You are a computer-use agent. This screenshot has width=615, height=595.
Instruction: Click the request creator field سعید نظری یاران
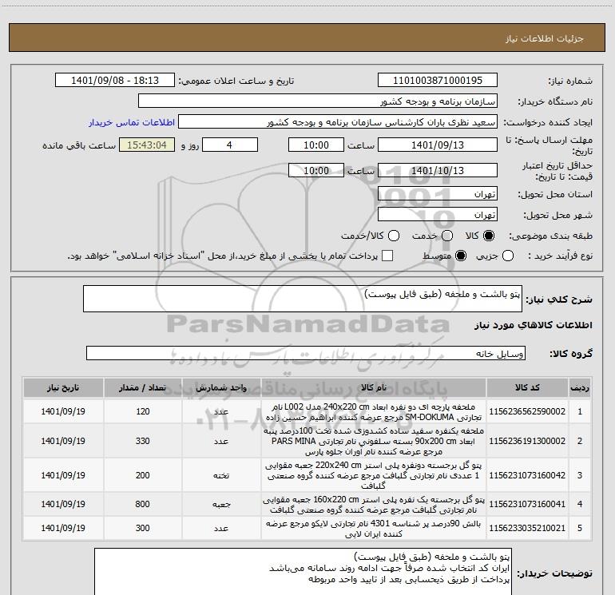click(338, 122)
